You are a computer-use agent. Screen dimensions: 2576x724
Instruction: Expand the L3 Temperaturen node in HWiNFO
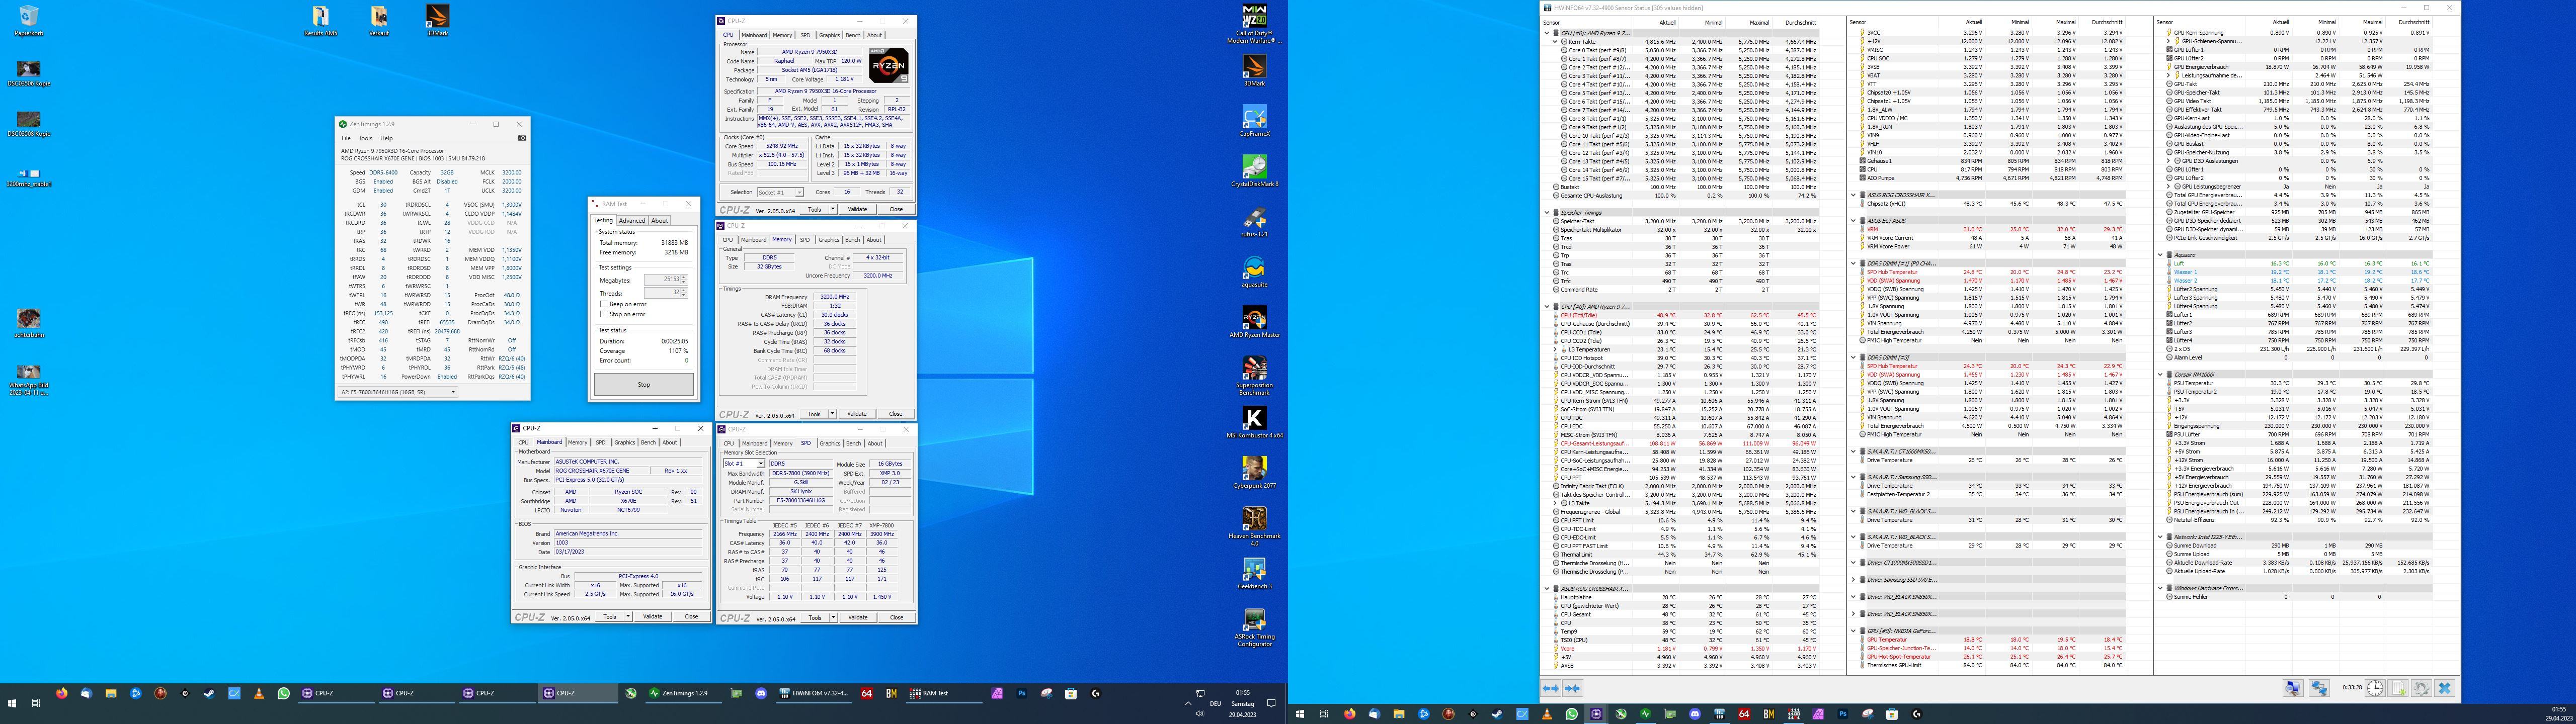pyautogui.click(x=1554, y=350)
